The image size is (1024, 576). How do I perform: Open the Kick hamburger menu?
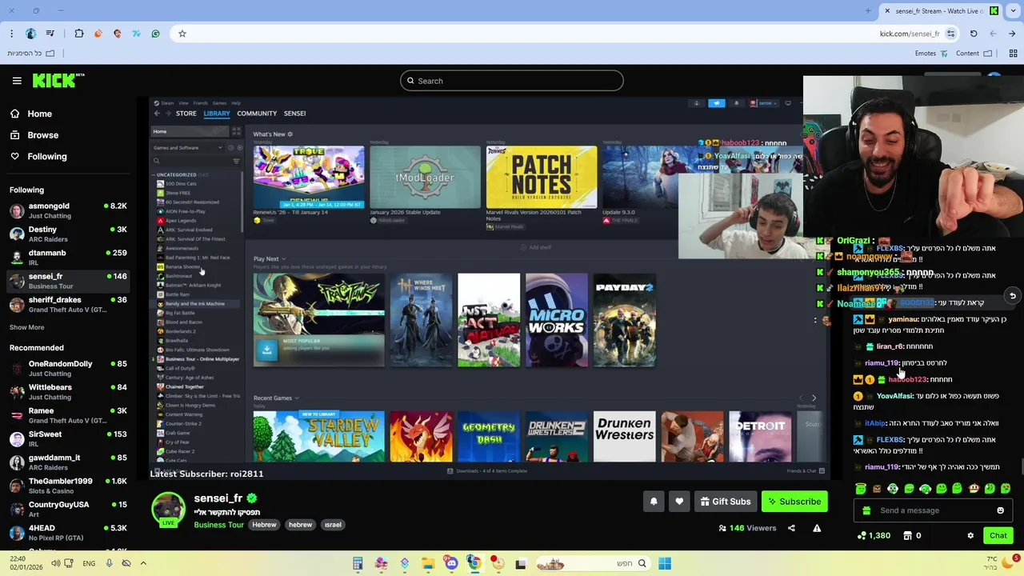[17, 81]
